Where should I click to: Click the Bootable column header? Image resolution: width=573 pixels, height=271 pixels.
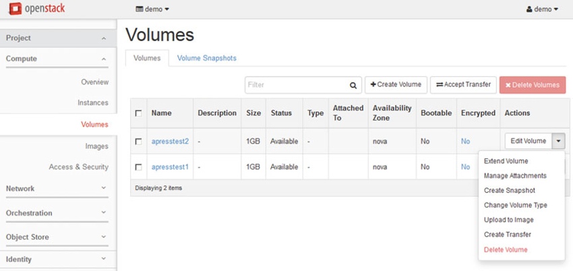click(436, 113)
